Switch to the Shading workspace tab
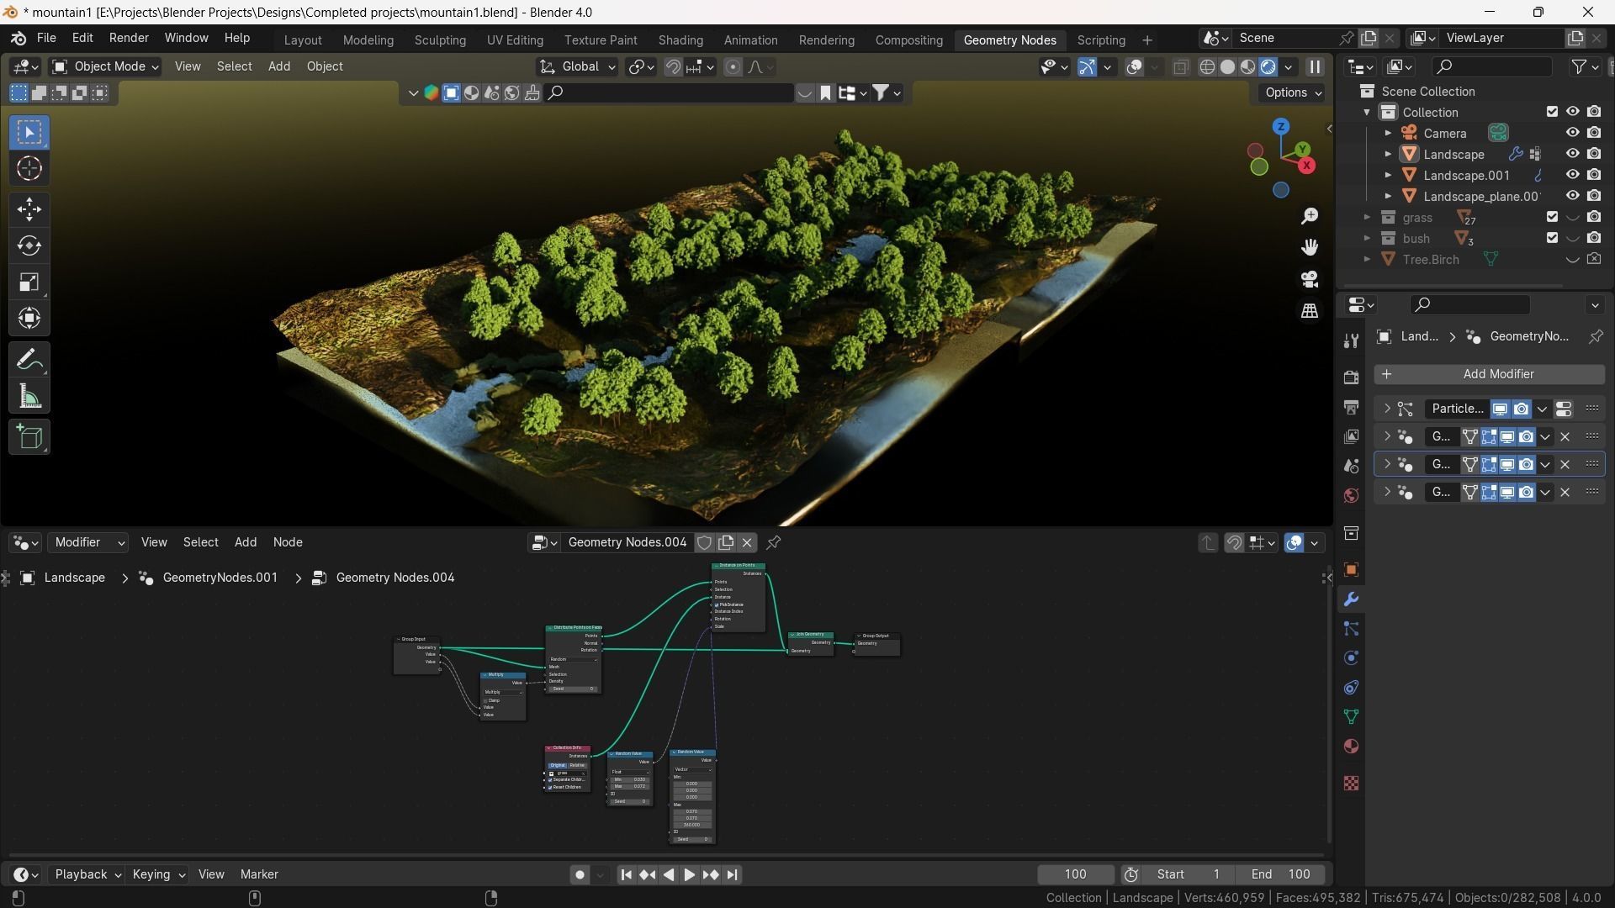 pyautogui.click(x=680, y=40)
